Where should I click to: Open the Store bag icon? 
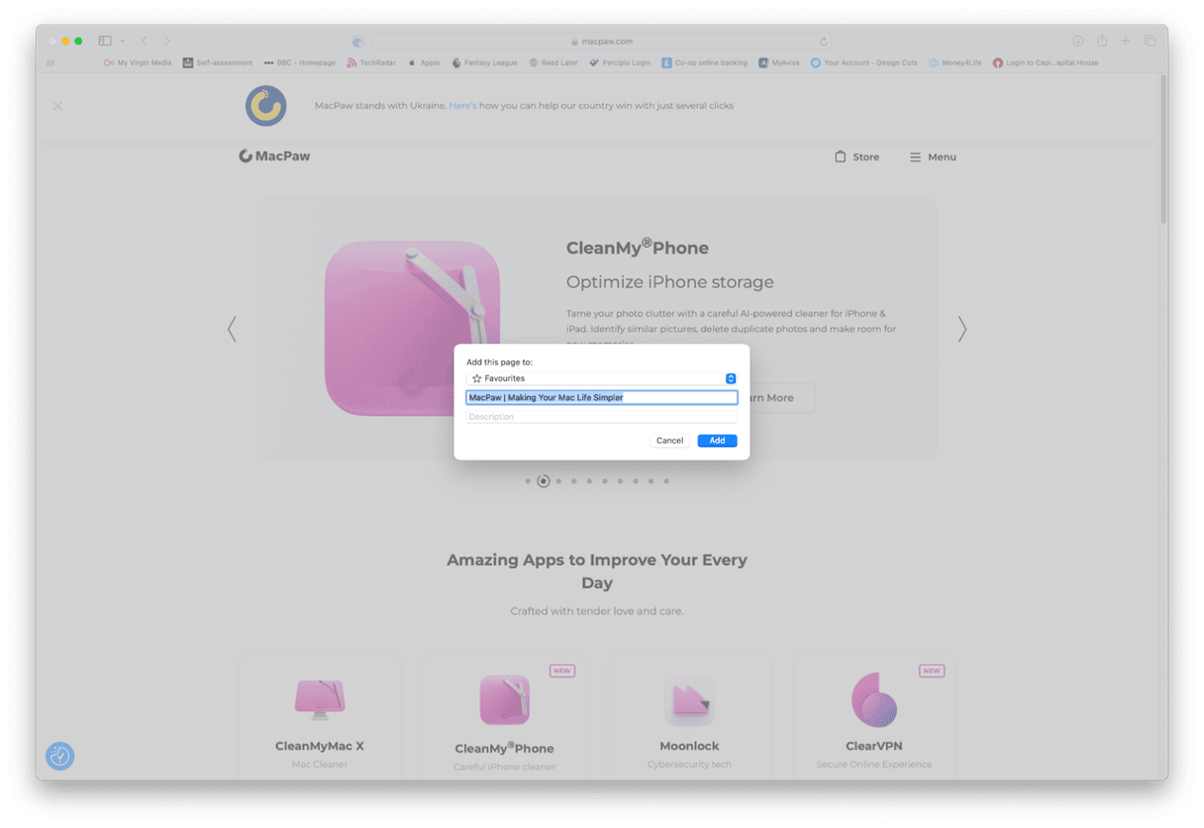[841, 156]
